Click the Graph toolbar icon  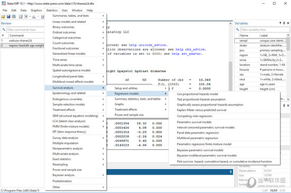pos(34,17)
